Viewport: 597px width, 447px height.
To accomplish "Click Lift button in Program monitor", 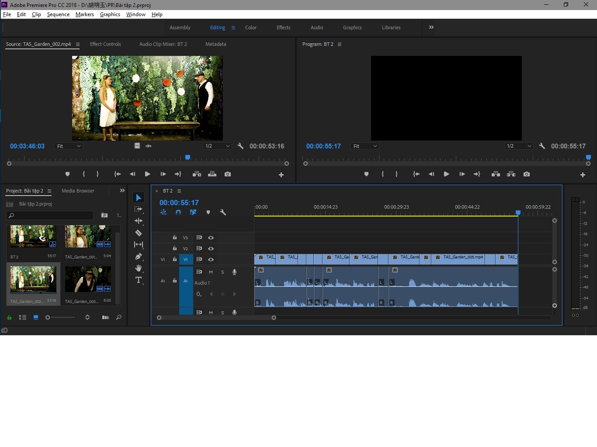I will coord(496,174).
